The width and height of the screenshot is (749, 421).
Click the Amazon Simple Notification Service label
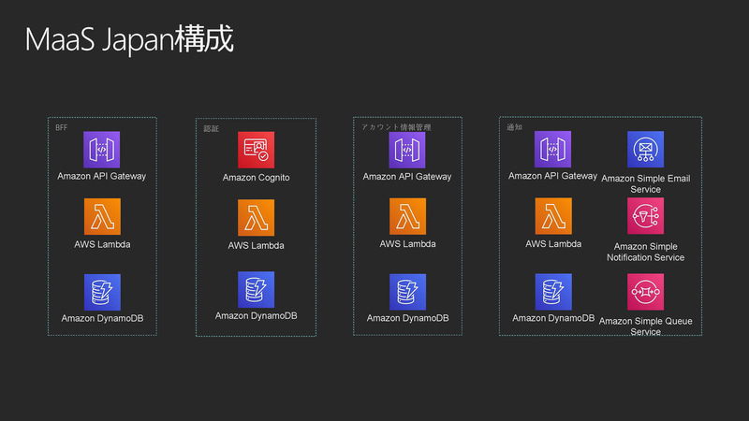click(645, 252)
